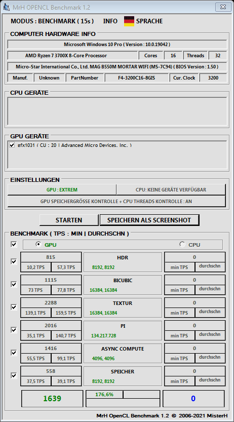Click the blue total CPU score 0
Viewport: 234px width, 422px height.
coord(193,399)
